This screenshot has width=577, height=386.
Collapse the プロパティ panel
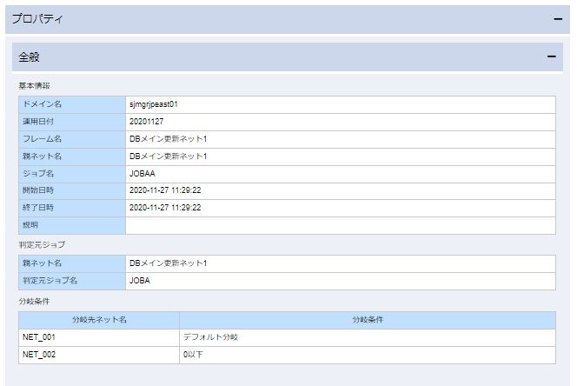pos(558,19)
